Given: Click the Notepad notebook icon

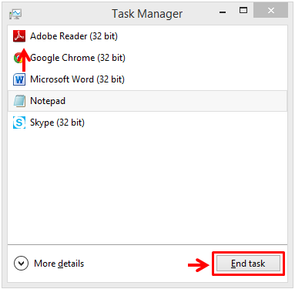Looking at the screenshot, I should pos(19,101).
